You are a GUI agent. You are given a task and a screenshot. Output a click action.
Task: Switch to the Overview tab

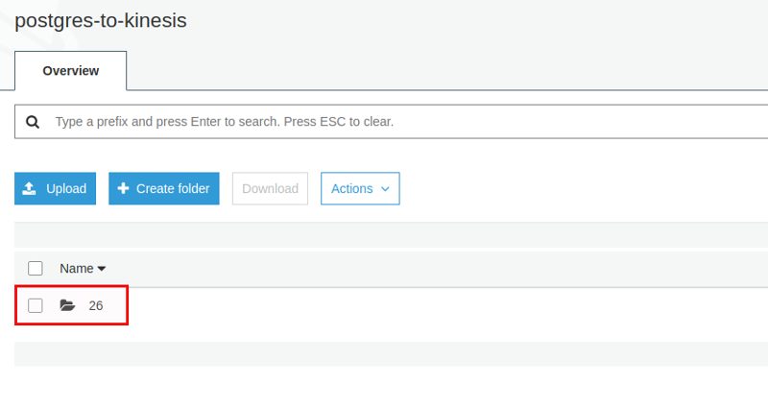point(70,71)
